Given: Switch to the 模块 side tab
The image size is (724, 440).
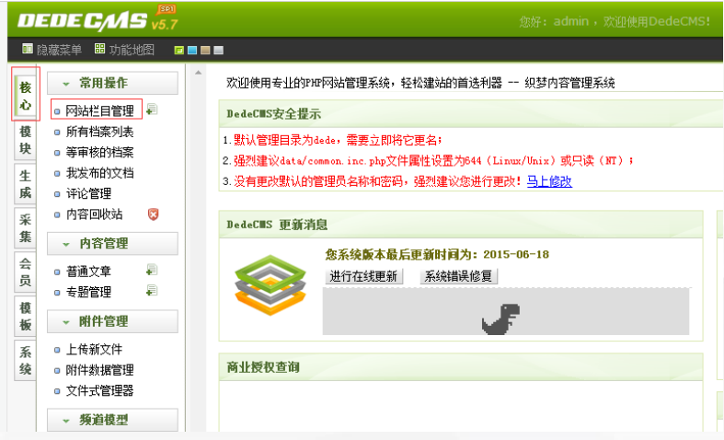Looking at the screenshot, I should pyautogui.click(x=26, y=140).
